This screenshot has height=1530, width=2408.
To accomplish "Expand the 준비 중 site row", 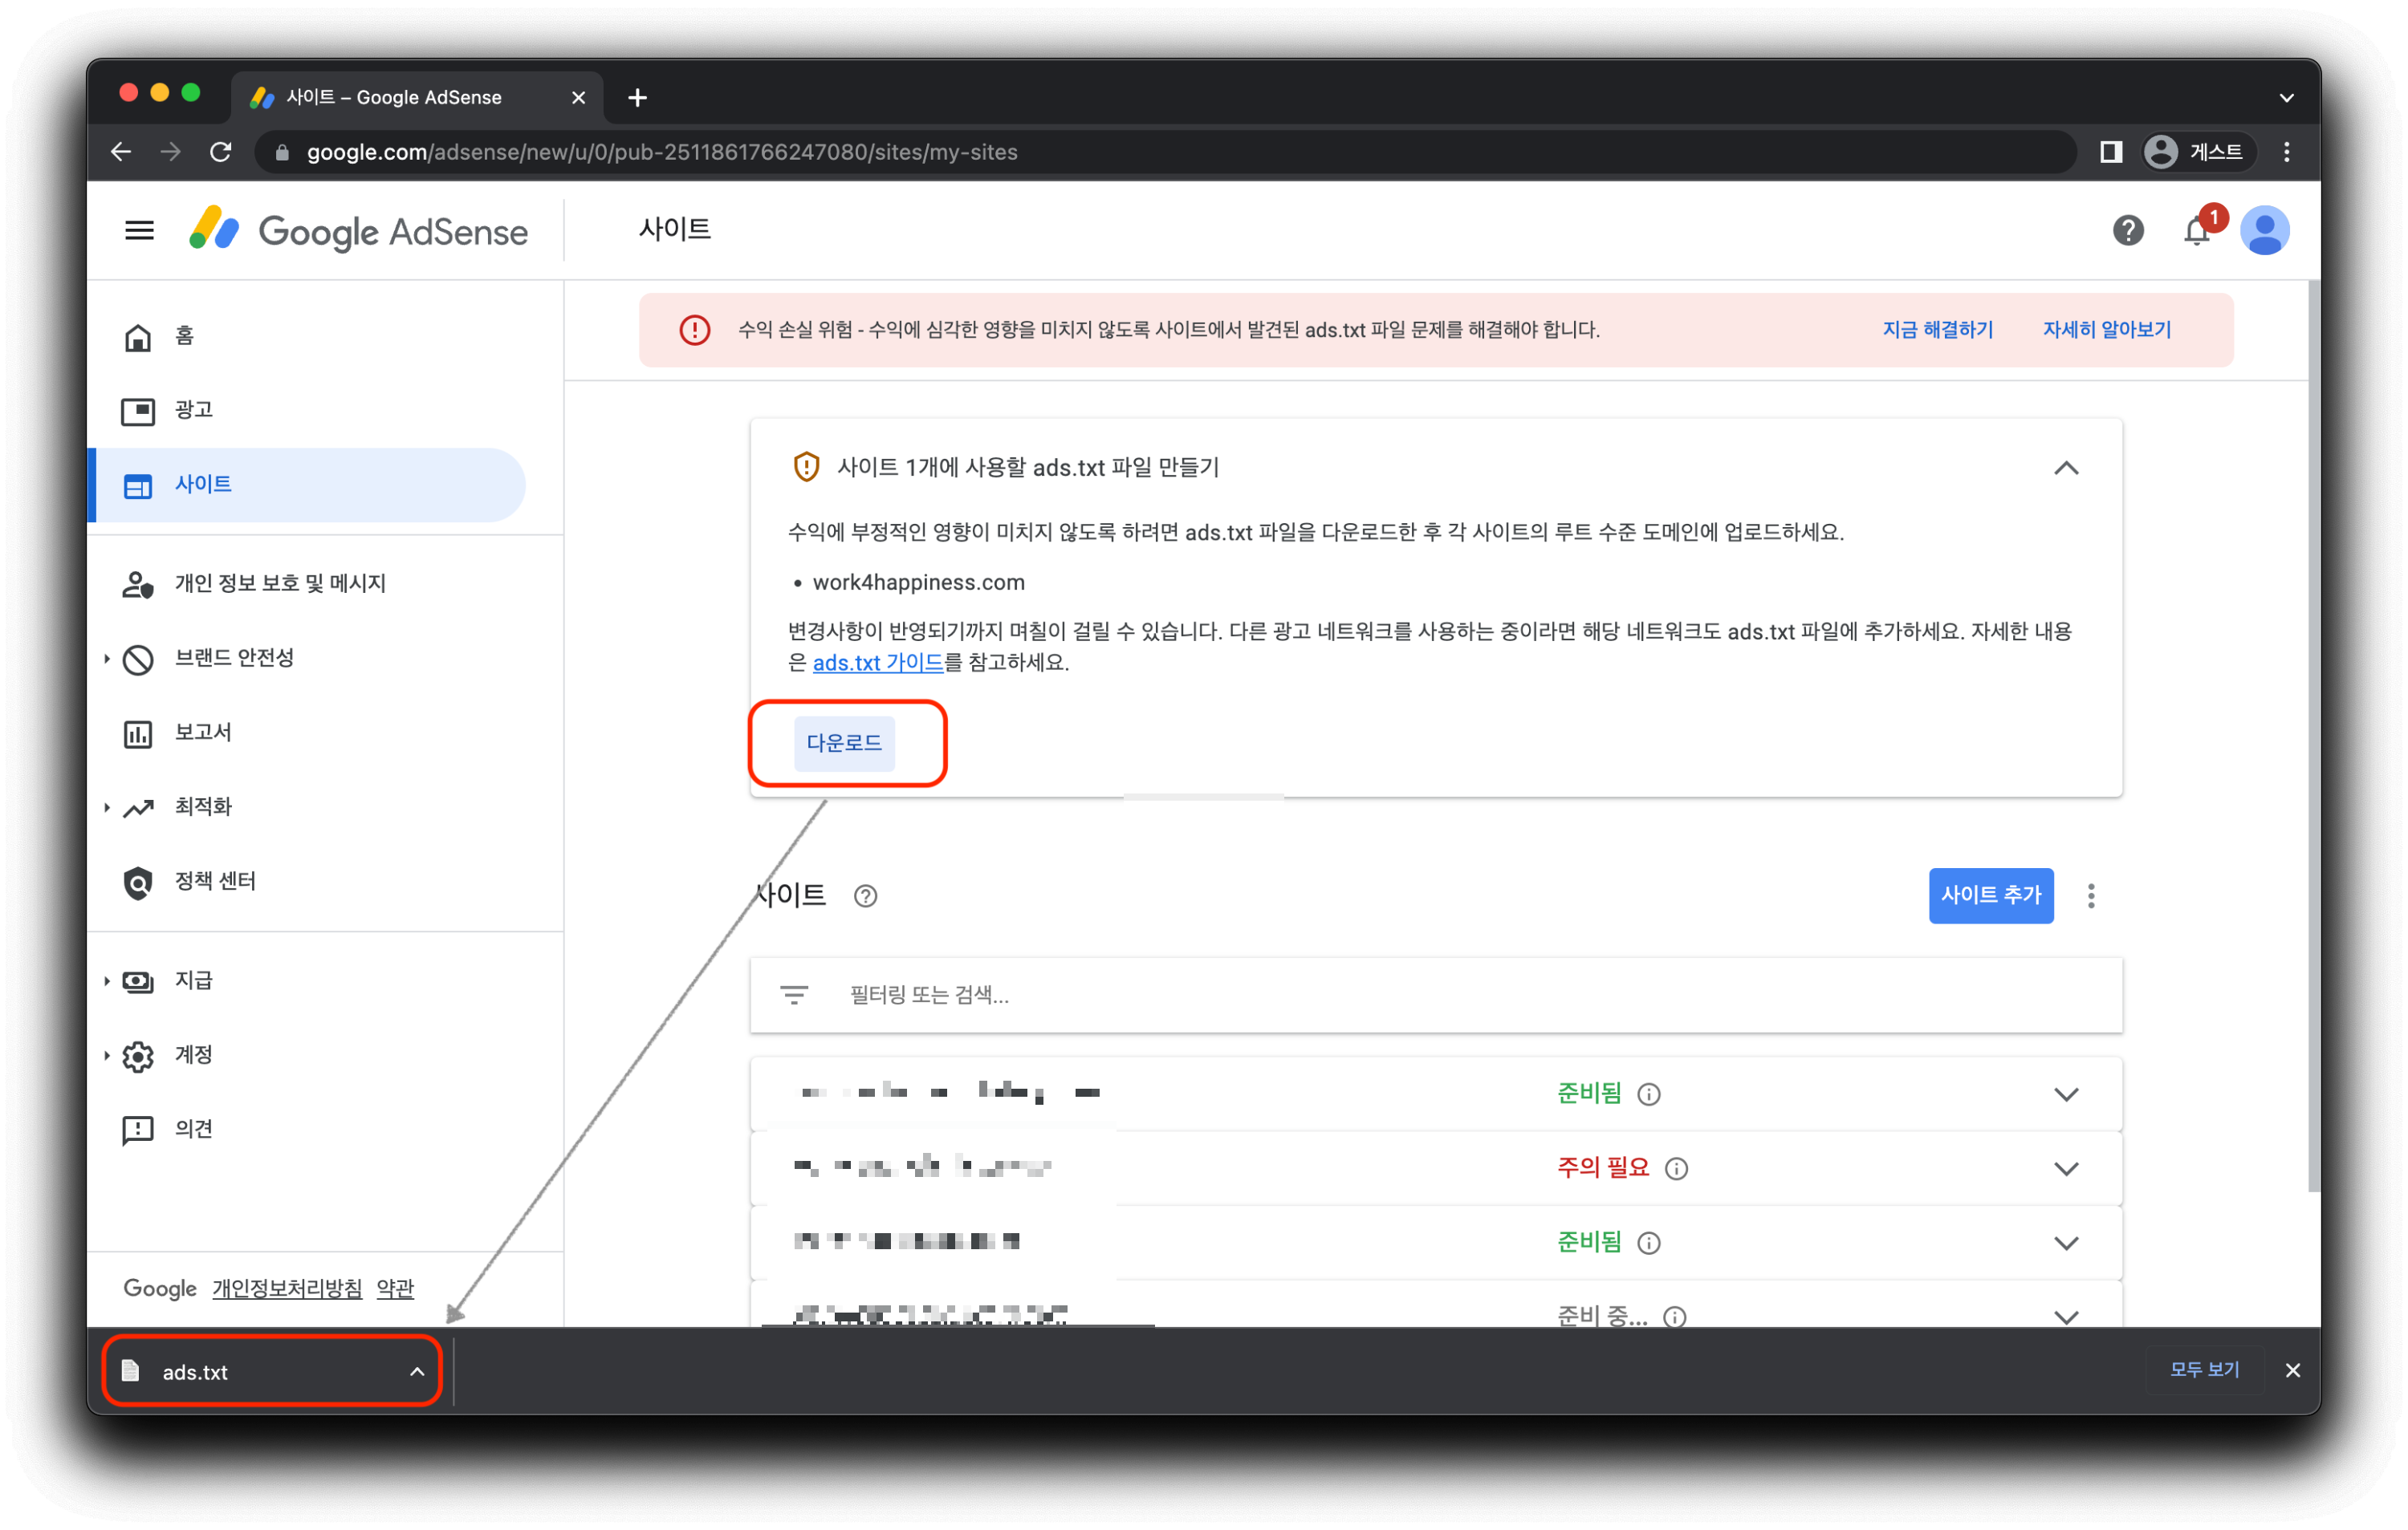I will [2065, 1316].
